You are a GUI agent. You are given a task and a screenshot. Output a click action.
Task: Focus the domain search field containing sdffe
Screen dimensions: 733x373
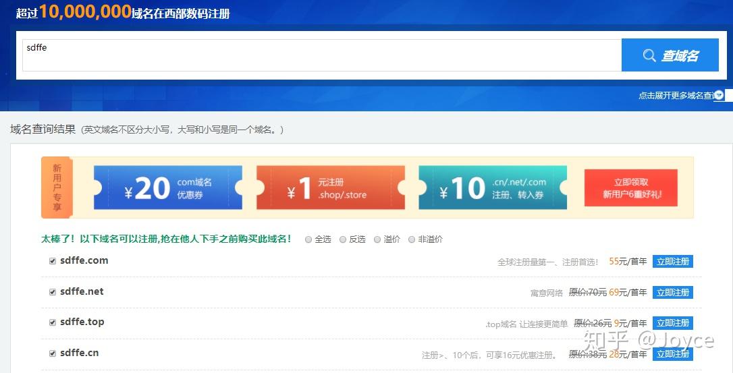tap(322, 55)
